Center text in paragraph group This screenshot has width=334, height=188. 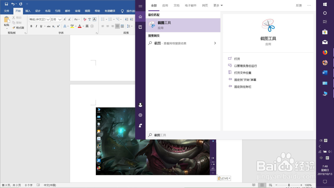[x=108, y=26]
